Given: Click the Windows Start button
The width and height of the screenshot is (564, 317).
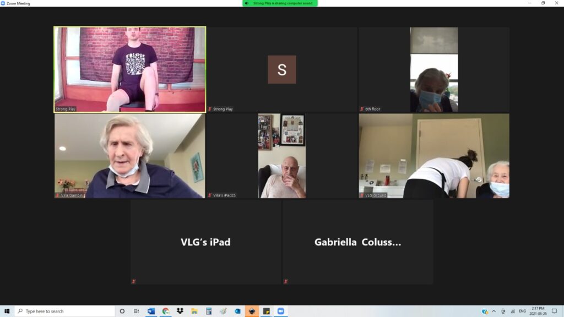Looking at the screenshot, I should [7, 311].
